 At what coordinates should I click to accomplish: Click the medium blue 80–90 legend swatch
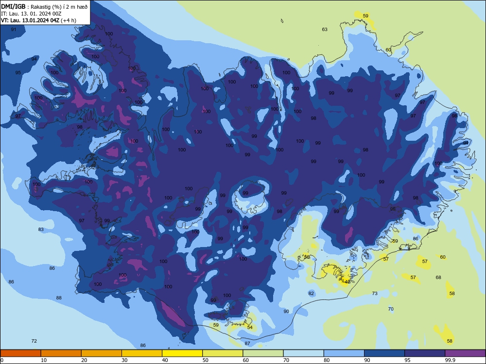tap(344, 353)
